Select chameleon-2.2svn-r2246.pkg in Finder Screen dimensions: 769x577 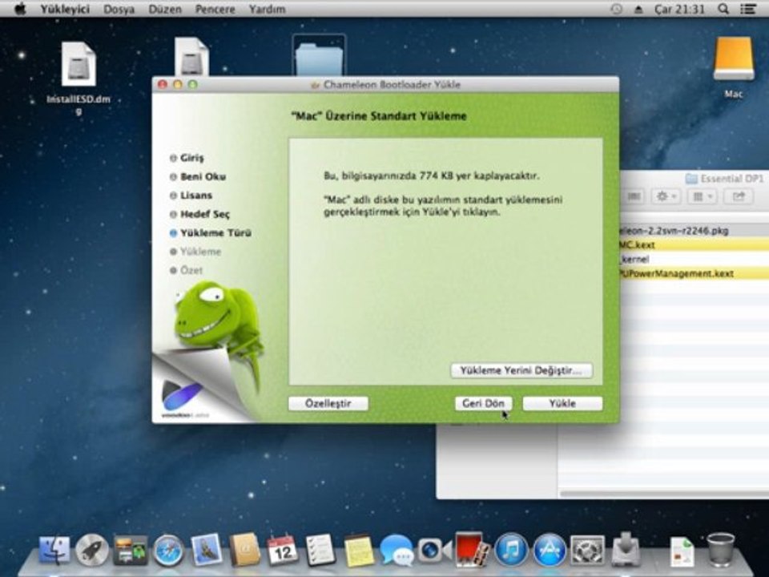pyautogui.click(x=694, y=231)
